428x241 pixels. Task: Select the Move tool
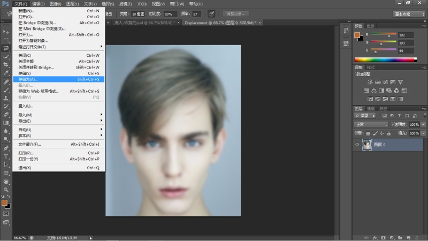(x=6, y=32)
